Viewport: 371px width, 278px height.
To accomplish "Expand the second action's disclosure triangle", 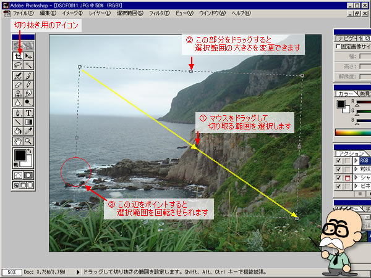I will point(355,170).
